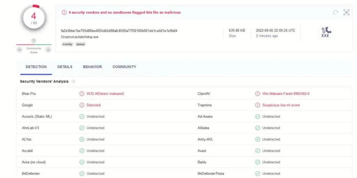Open the Details tab
The image size is (357, 178).
65,67
